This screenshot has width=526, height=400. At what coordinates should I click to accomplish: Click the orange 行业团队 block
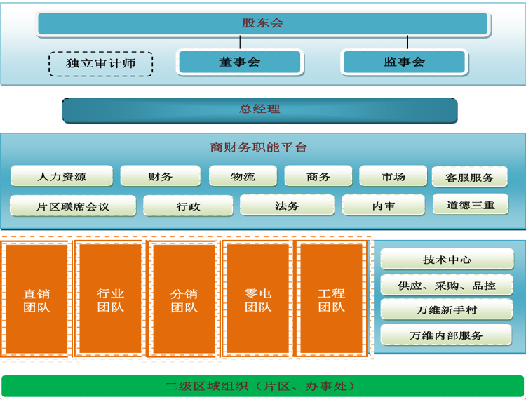pos(110,300)
